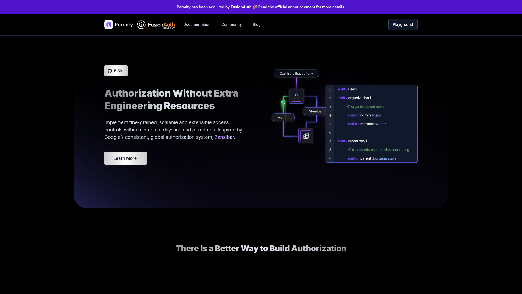Open the Community page
The image size is (522, 294).
[231, 24]
